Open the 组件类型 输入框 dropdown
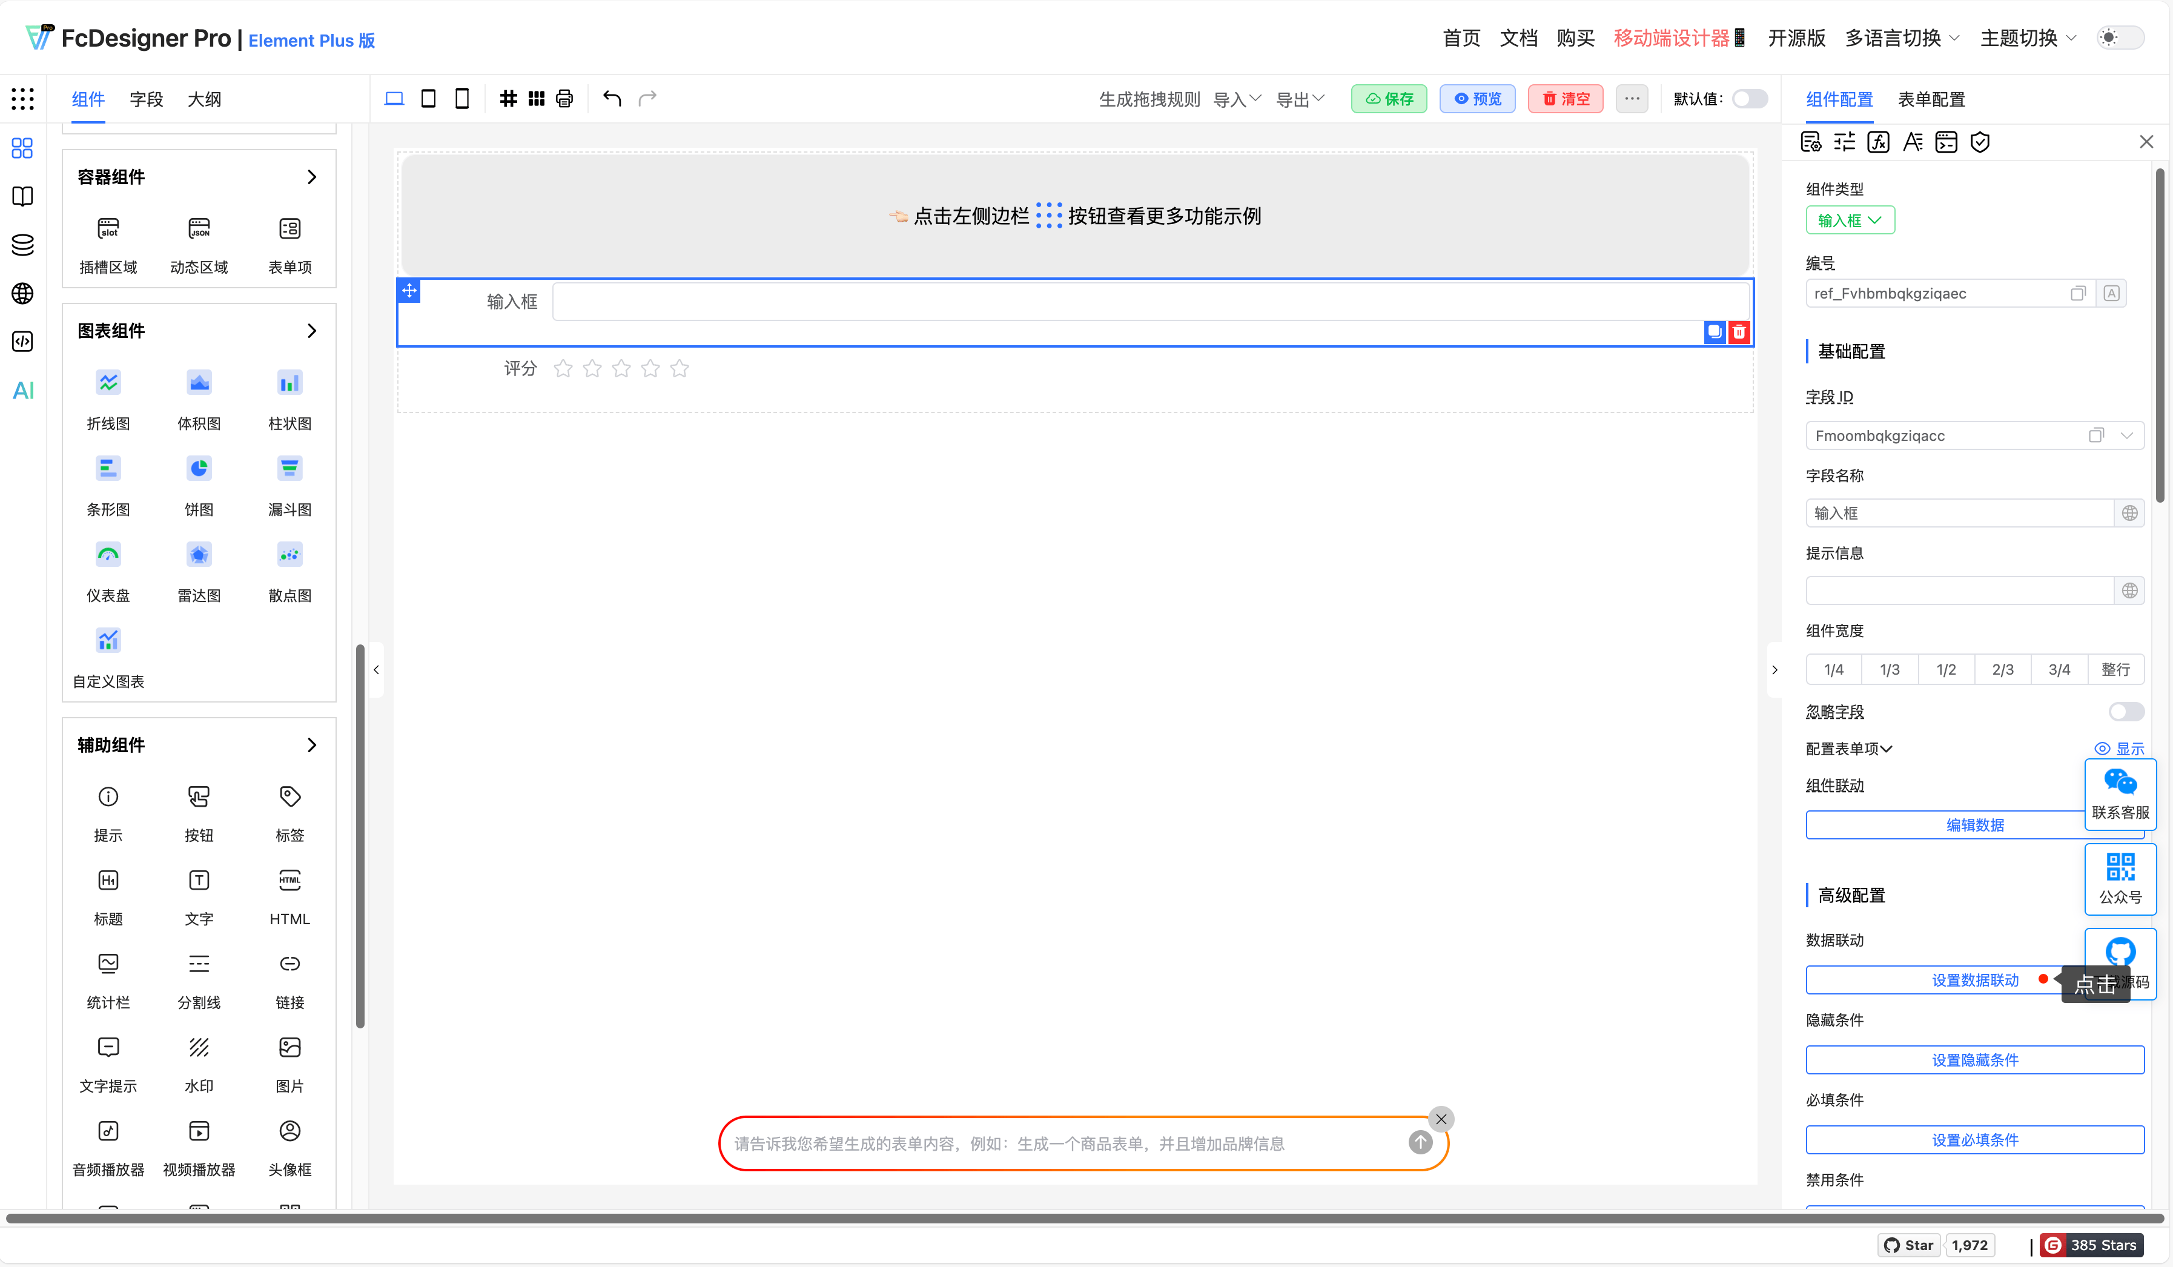The image size is (2173, 1267). point(1850,220)
